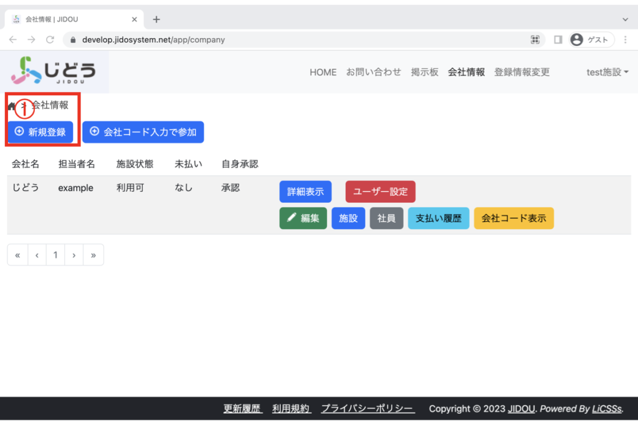Image resolution: width=638 pixels, height=425 pixels.
Task: Expand the test施設 dropdown menu
Action: [607, 72]
